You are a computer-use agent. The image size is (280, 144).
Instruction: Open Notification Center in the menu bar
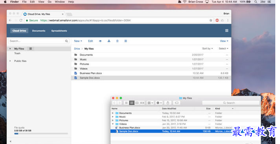(269, 2)
